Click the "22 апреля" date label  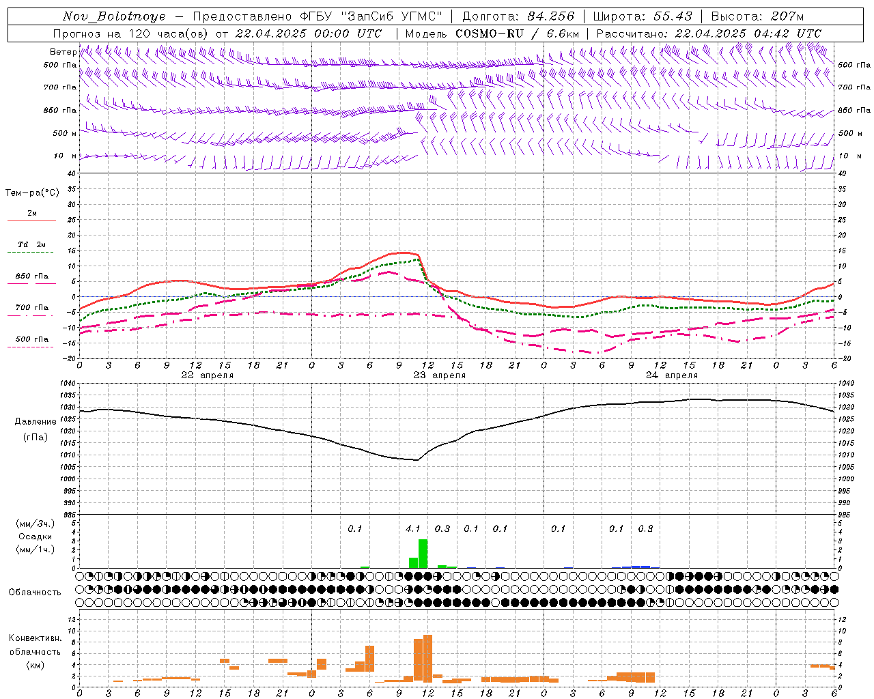[x=207, y=375]
